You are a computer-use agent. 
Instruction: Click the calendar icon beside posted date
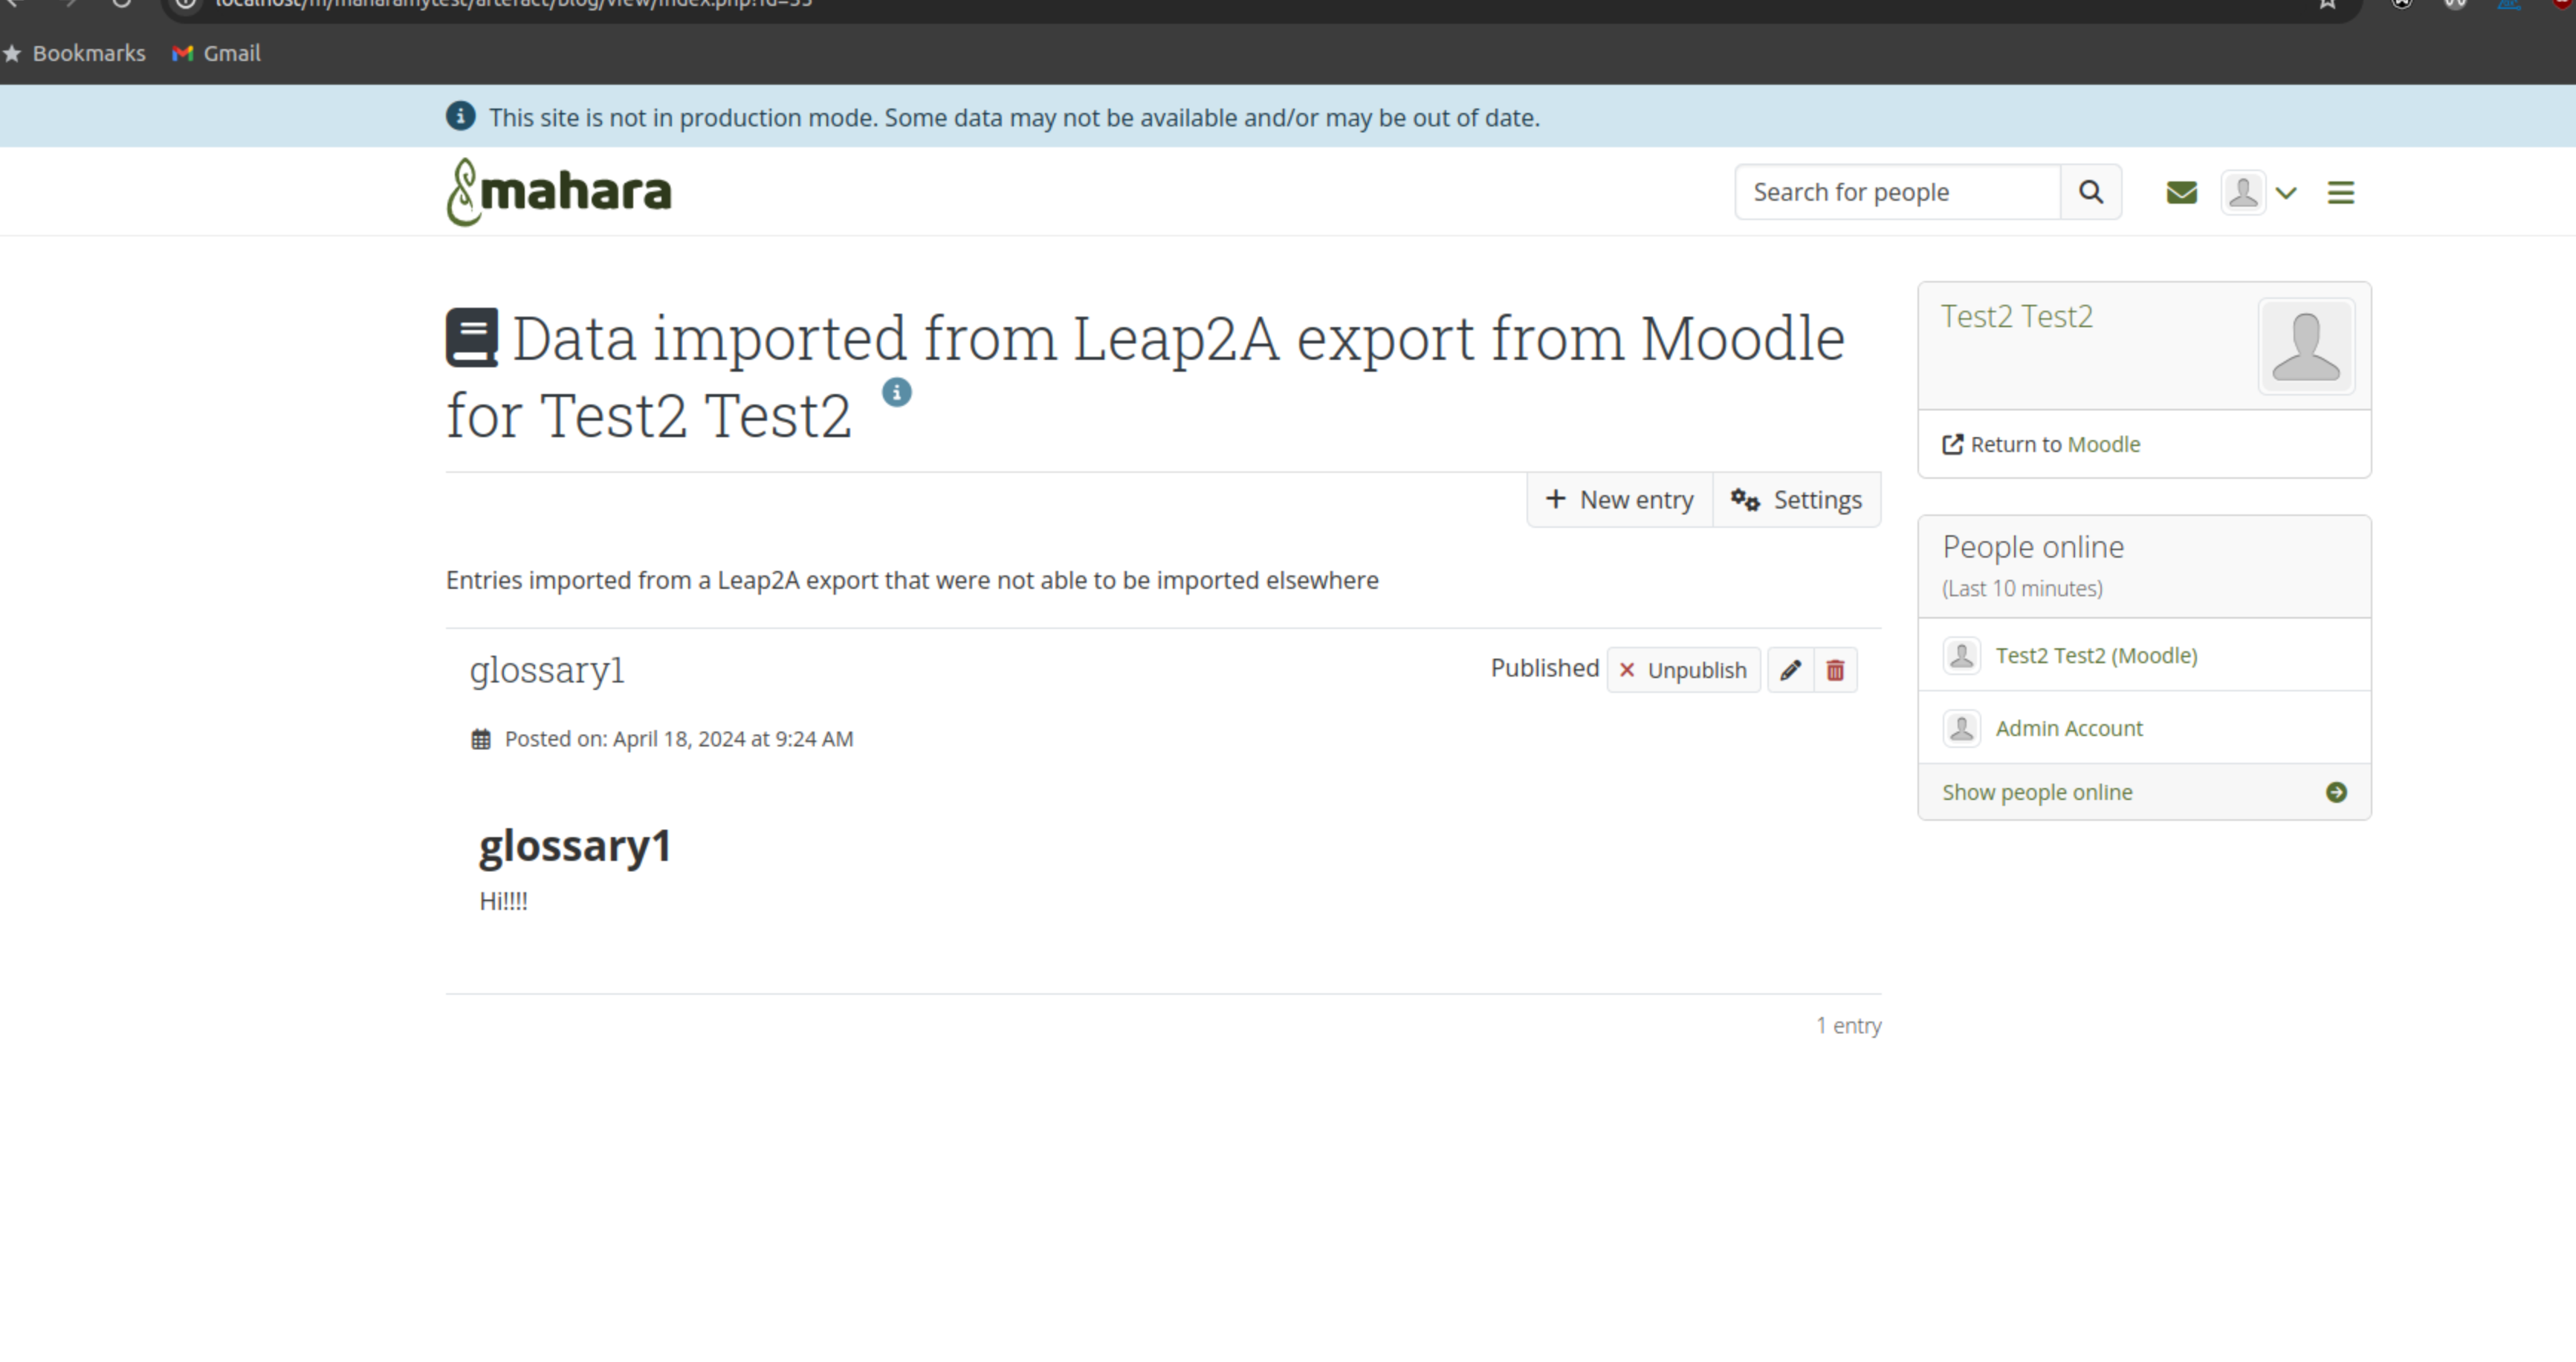tap(481, 739)
